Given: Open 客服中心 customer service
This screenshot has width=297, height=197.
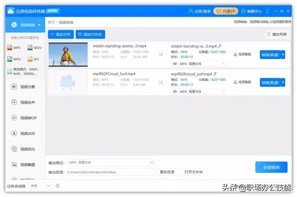Looking at the screenshot, I should tap(252, 11).
